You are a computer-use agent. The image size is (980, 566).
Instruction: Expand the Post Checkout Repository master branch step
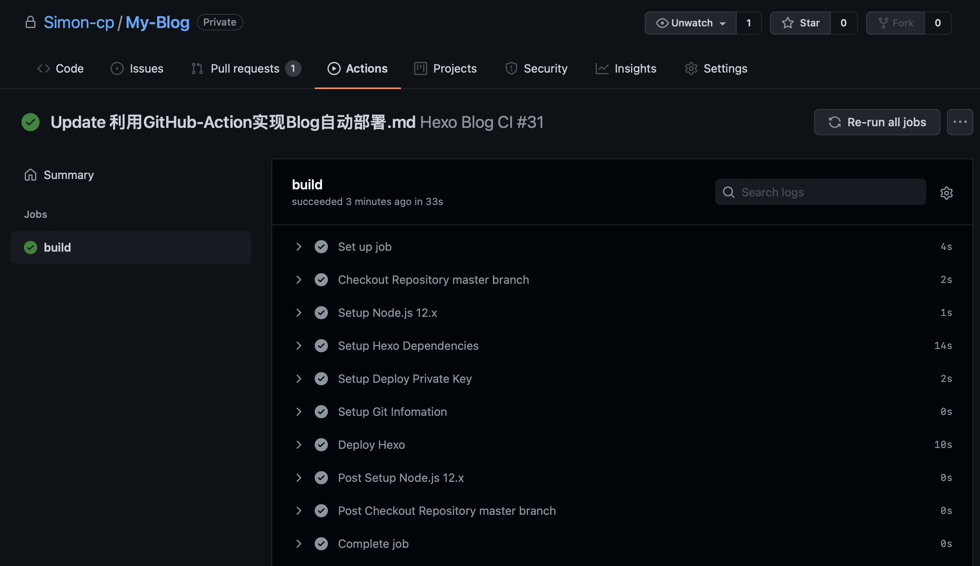point(299,511)
